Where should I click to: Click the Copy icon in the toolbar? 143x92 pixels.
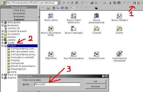pyautogui.click(x=115, y=3)
